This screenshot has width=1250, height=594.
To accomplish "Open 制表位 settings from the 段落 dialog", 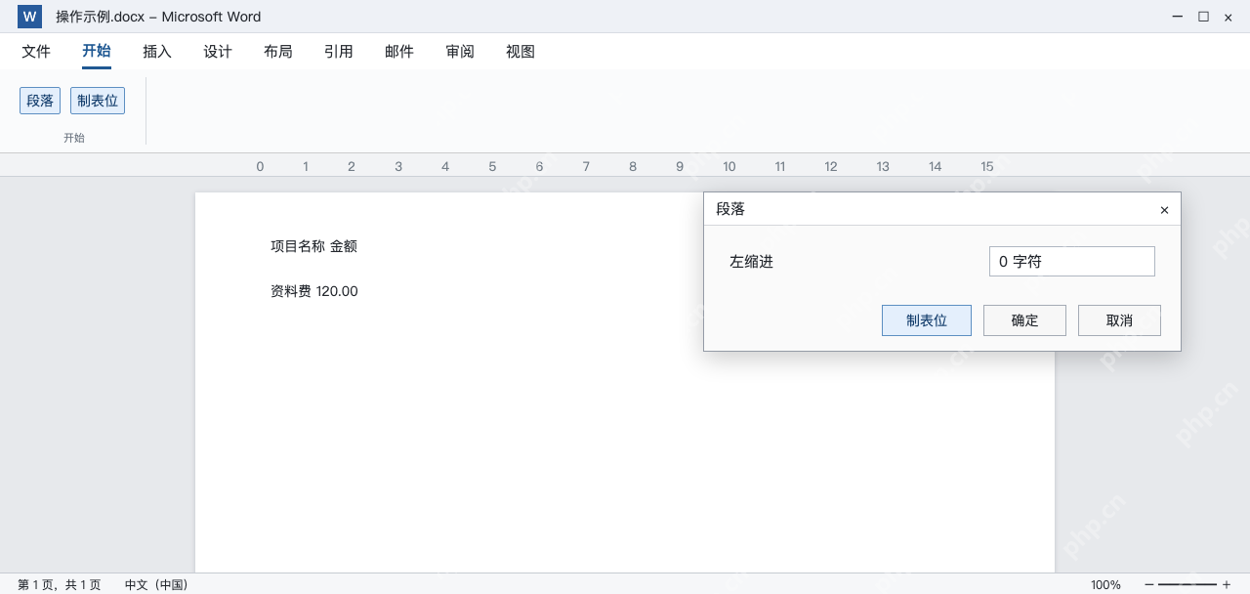I will click(927, 320).
